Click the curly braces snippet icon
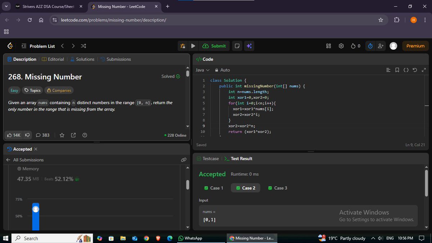 click(x=406, y=70)
